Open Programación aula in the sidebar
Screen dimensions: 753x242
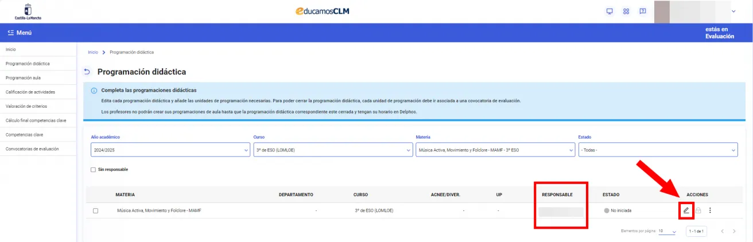tap(23, 78)
